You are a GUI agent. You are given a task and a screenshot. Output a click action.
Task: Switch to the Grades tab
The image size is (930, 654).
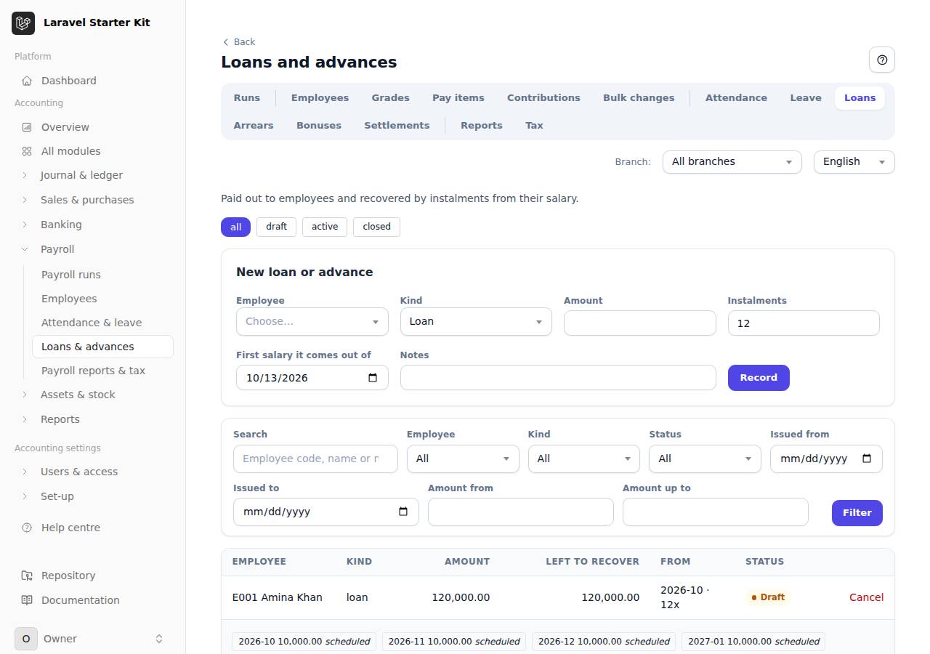(390, 97)
